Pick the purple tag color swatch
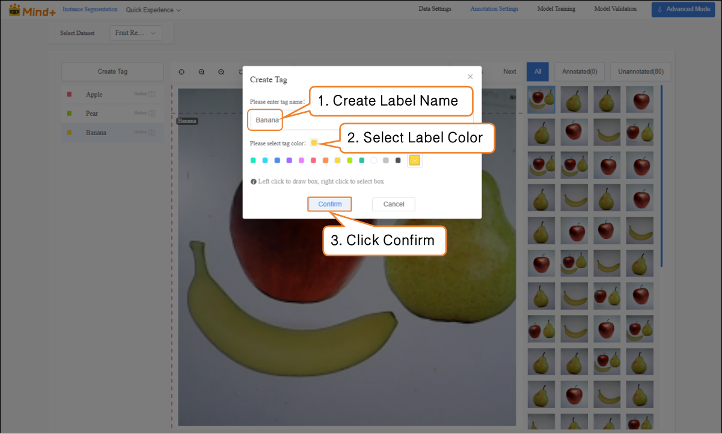The height and width of the screenshot is (434, 722). coord(289,160)
